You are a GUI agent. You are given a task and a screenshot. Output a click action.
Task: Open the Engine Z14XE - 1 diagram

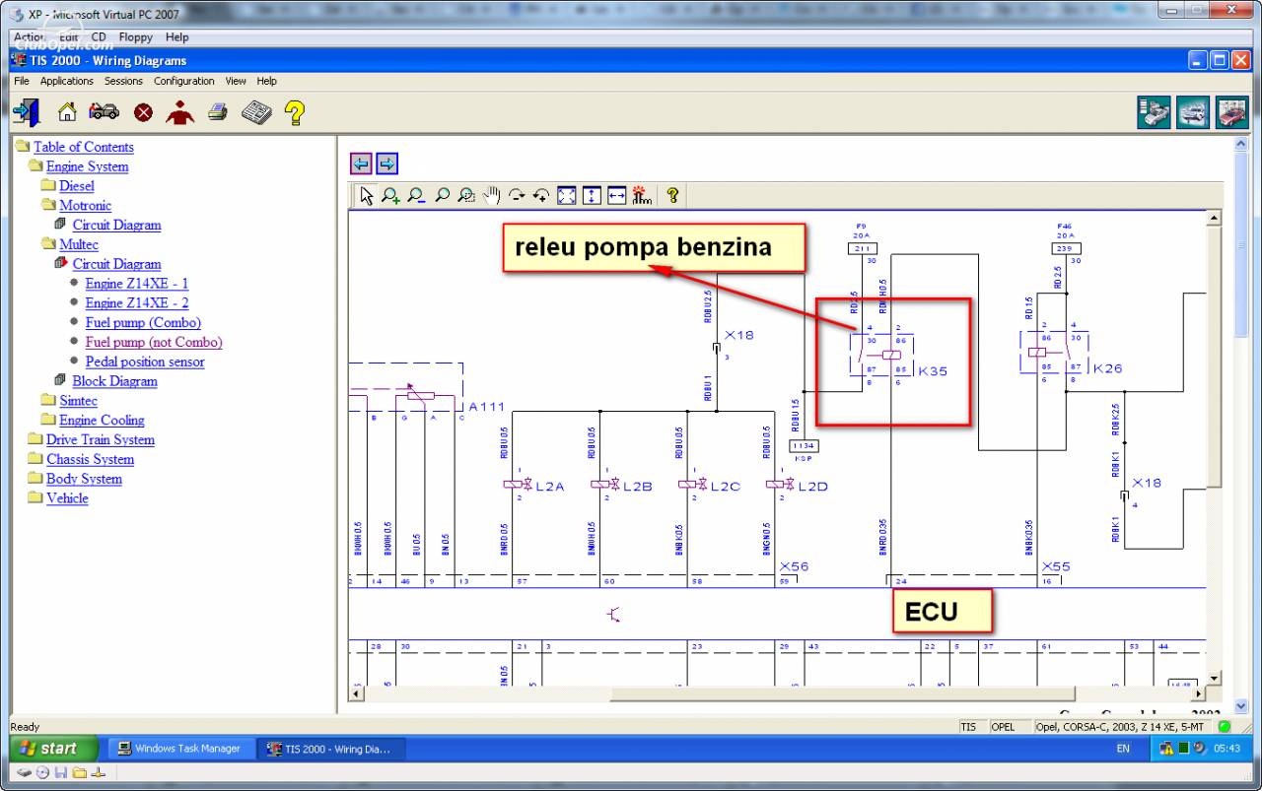click(137, 284)
